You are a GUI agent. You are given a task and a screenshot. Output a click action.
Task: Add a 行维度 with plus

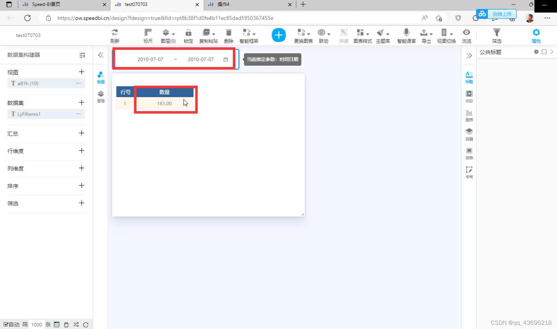tap(82, 151)
